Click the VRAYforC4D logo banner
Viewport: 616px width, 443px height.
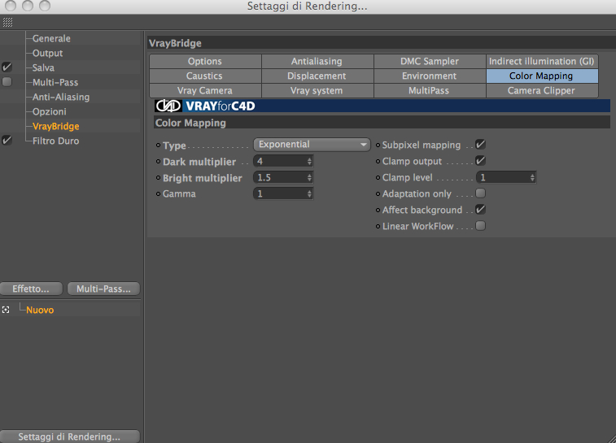click(205, 106)
